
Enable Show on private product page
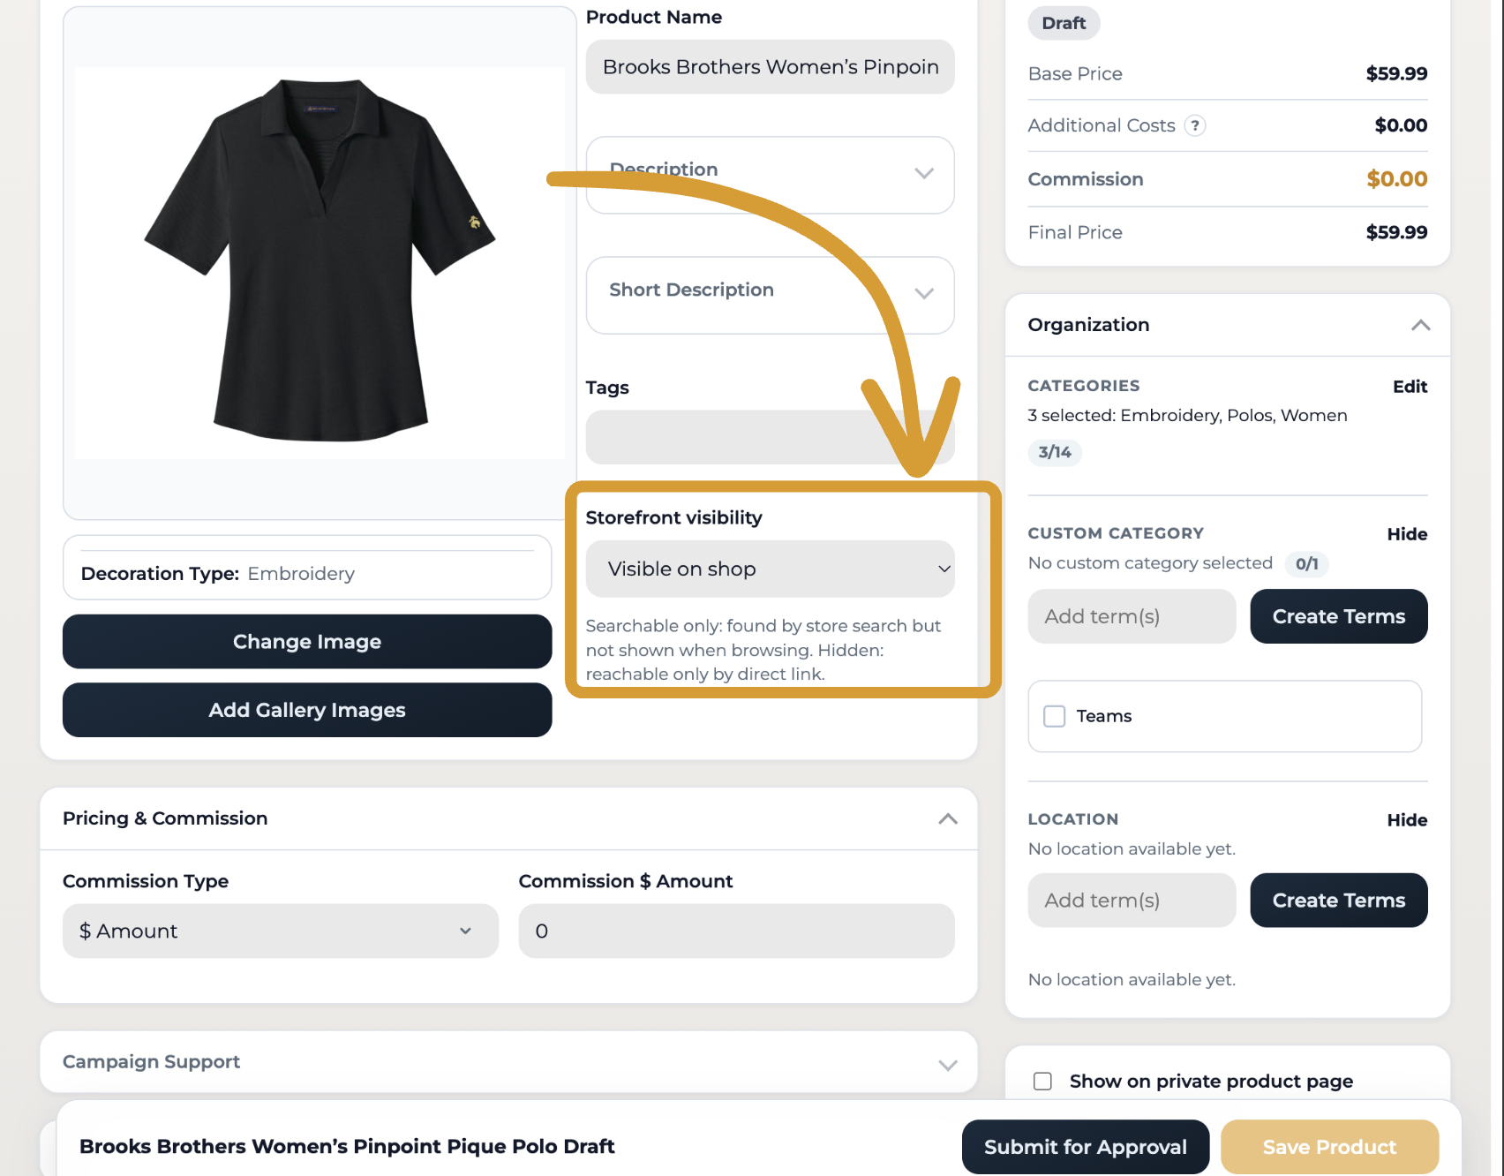(1042, 1082)
